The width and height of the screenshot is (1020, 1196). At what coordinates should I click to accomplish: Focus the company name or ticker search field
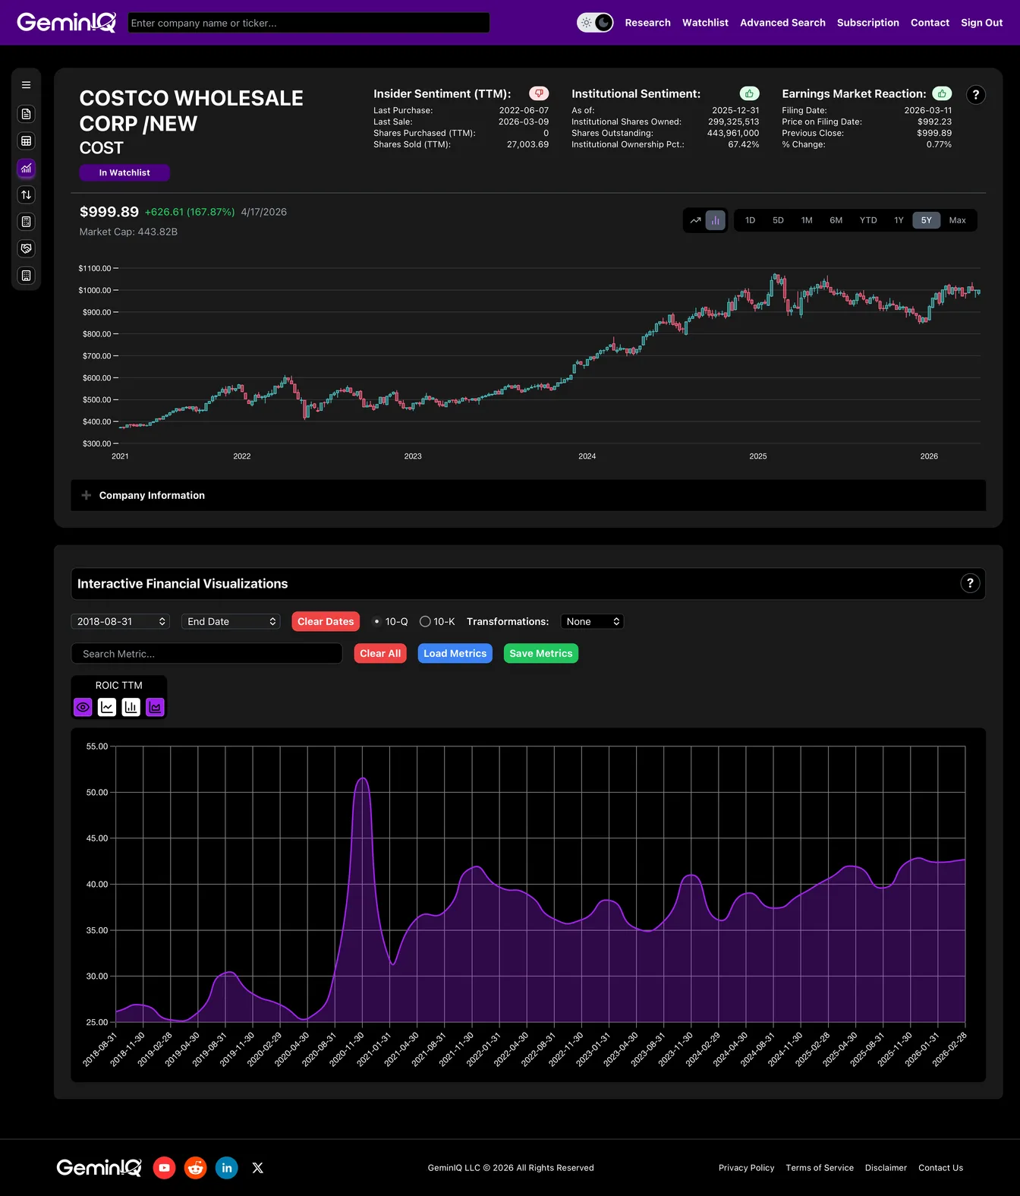pos(308,23)
